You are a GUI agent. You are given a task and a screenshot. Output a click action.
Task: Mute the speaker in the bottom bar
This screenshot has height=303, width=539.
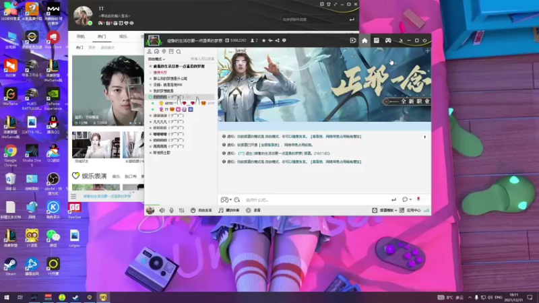tap(162, 210)
